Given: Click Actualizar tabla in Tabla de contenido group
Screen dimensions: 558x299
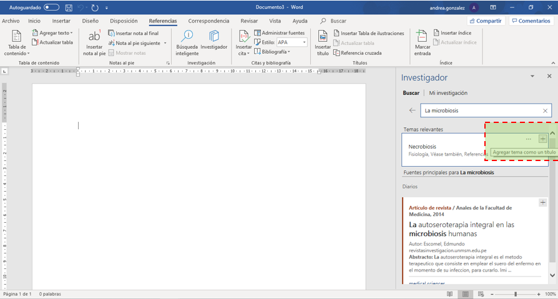Looking at the screenshot, I should click(x=52, y=42).
